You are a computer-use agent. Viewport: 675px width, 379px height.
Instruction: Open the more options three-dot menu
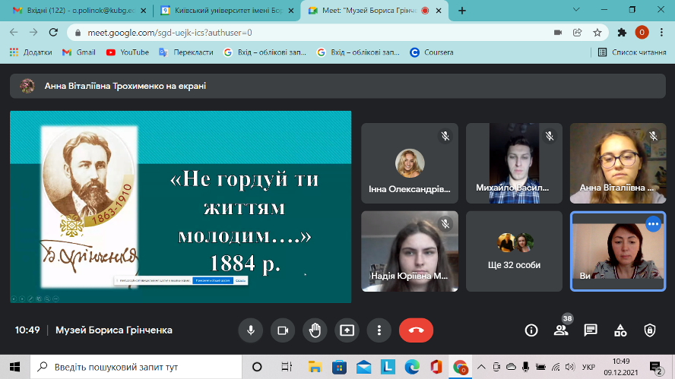[379, 330]
